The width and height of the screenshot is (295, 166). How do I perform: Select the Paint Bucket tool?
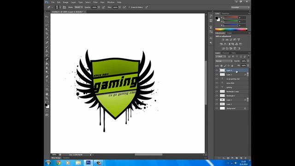(47, 64)
